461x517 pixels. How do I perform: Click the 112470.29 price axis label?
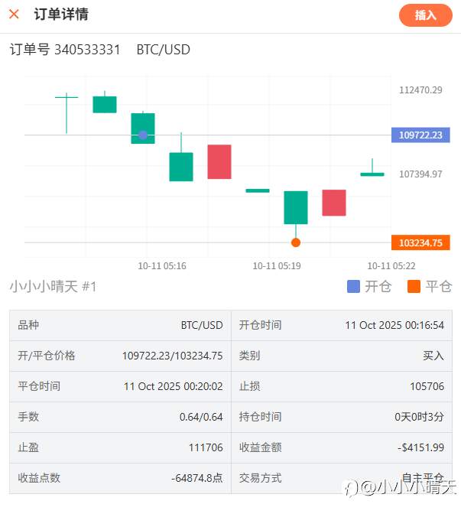[x=420, y=90]
